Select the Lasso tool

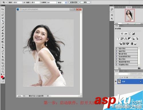[x=3, y=15]
